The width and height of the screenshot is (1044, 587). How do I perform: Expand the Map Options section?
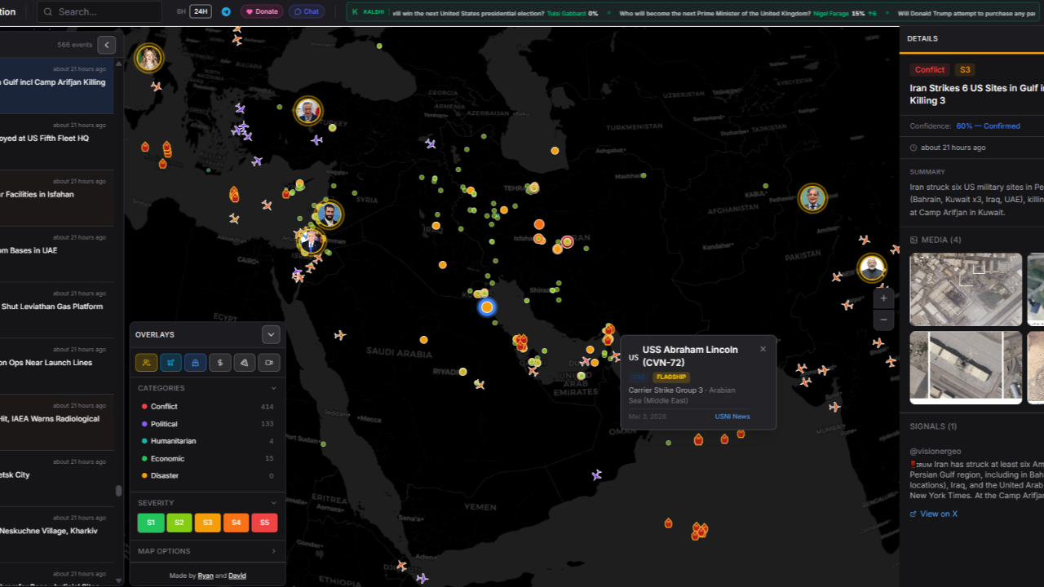(x=207, y=551)
